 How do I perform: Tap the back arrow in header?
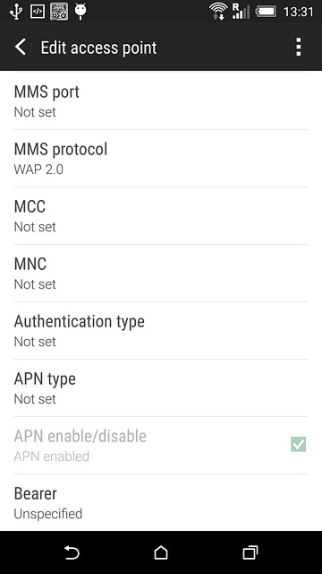[x=21, y=48]
